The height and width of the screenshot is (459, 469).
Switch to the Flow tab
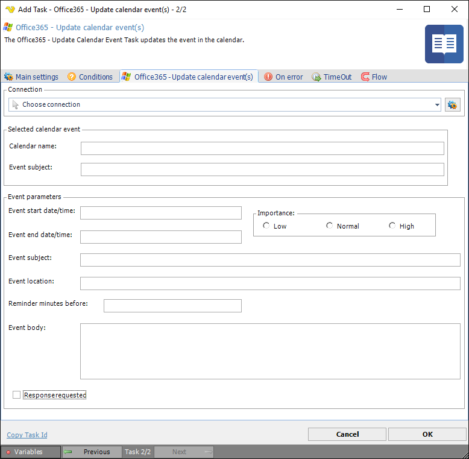coord(374,77)
